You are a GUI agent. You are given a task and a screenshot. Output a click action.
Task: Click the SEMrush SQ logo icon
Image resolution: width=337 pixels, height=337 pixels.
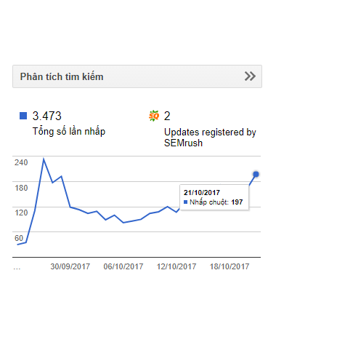coord(154,116)
